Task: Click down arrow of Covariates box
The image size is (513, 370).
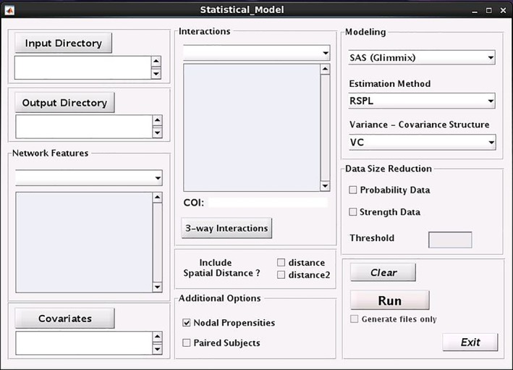Action: pyautogui.click(x=157, y=349)
